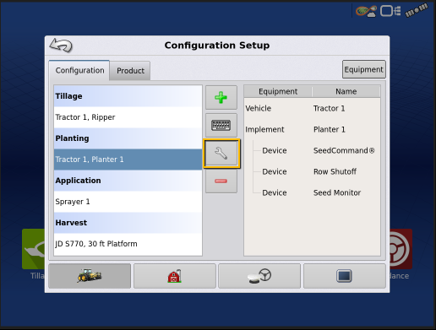
Task: Switch to the Product tab
Action: tap(130, 70)
